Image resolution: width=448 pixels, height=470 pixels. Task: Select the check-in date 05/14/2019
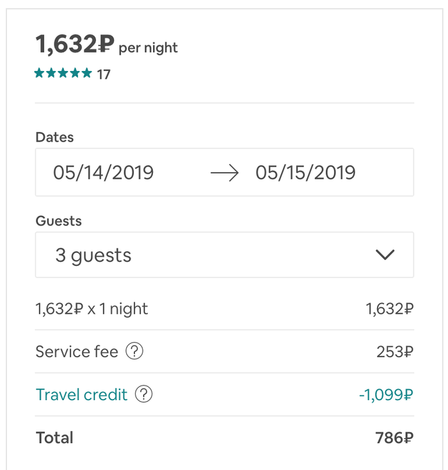(104, 173)
